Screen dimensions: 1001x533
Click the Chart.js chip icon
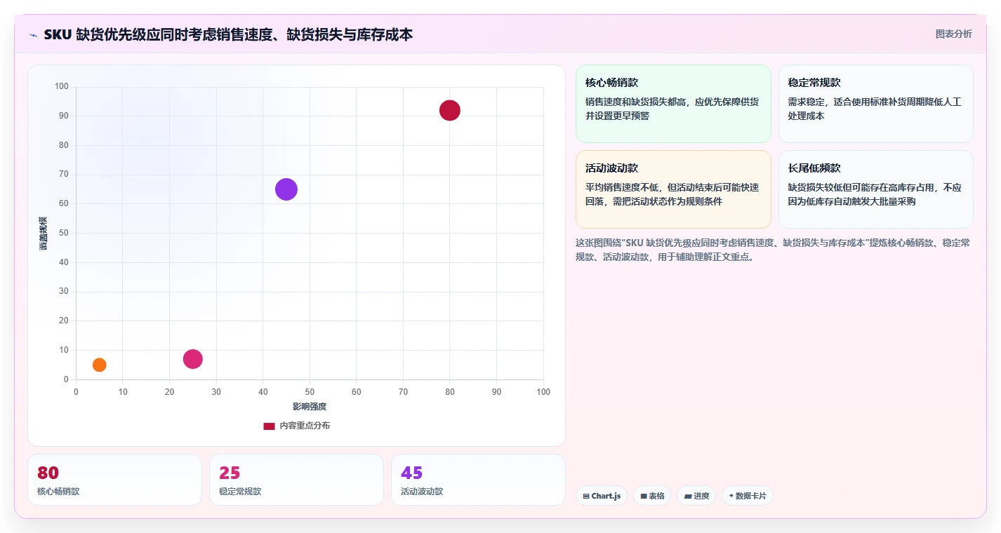click(x=586, y=497)
